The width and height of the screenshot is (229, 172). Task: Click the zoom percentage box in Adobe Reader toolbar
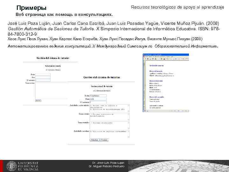coord(179,59)
